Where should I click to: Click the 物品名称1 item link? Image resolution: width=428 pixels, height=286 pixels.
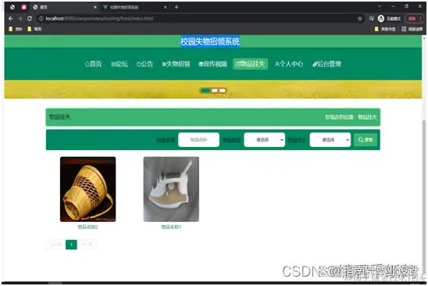click(171, 227)
